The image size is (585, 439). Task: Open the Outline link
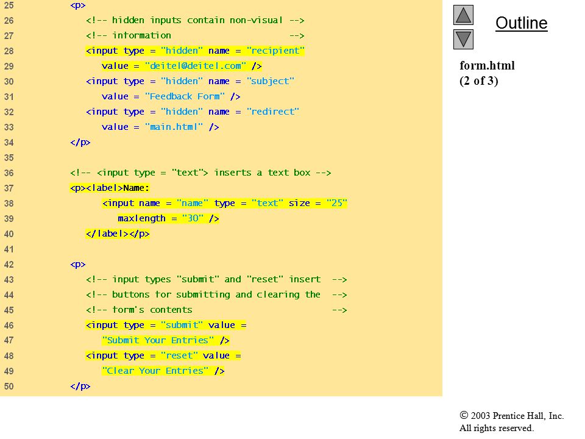(x=521, y=23)
